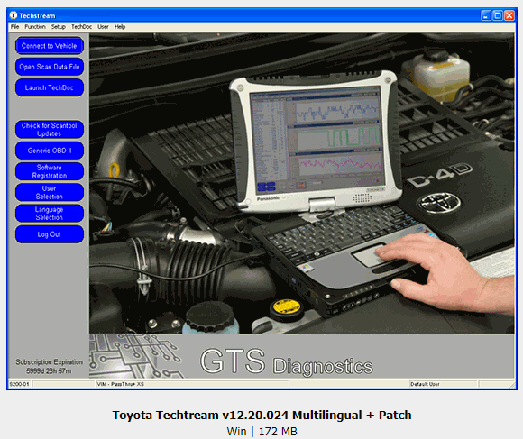Click the Techstream title bar app icon

coord(13,15)
